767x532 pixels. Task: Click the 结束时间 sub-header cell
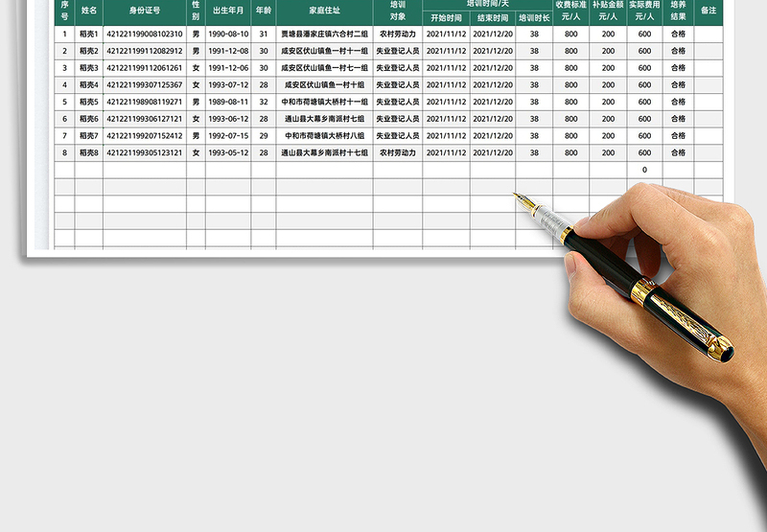(493, 17)
